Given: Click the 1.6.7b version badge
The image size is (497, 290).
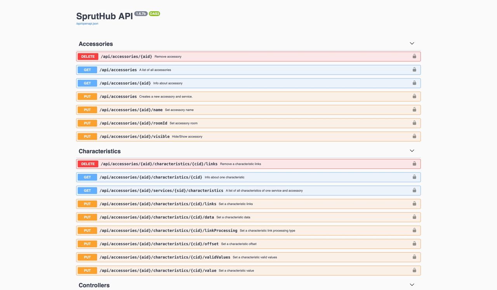Looking at the screenshot, I should (x=141, y=14).
